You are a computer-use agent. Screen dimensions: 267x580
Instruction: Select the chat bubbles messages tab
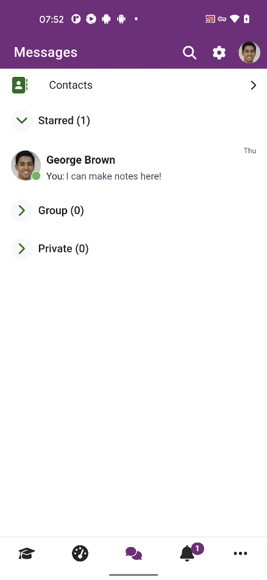coord(133,554)
